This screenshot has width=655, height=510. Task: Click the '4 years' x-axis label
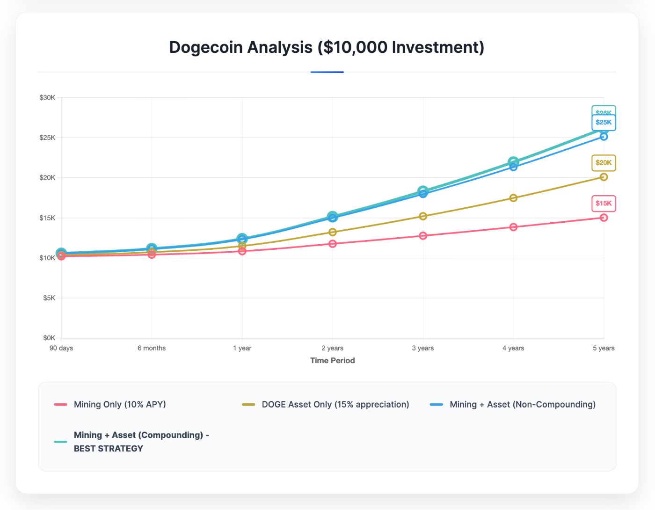click(x=513, y=348)
